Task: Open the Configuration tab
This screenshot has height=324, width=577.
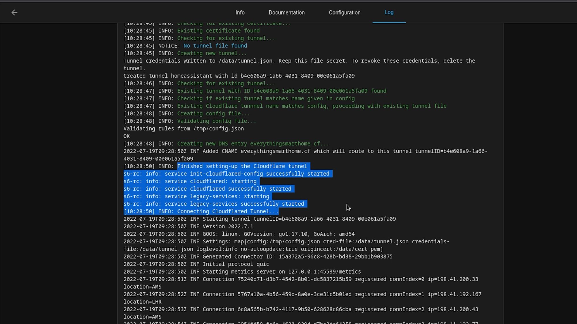Action: pos(344,12)
